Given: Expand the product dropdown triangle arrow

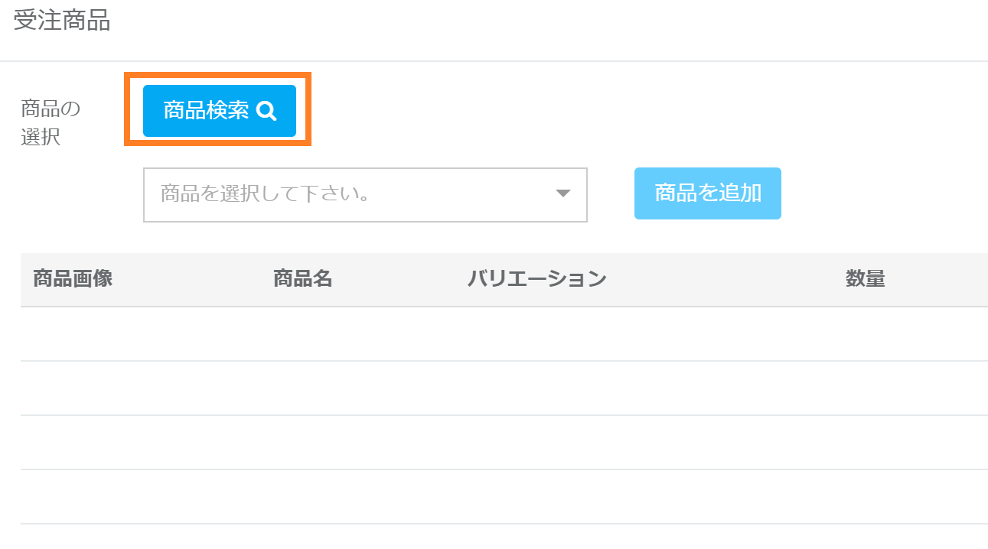Looking at the screenshot, I should click(563, 193).
